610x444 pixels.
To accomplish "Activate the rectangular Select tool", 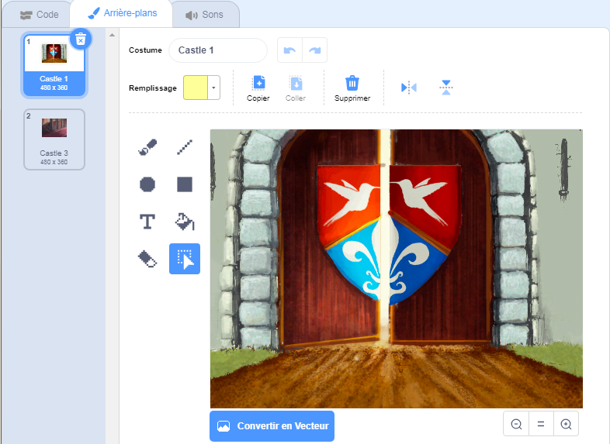I will (x=184, y=260).
